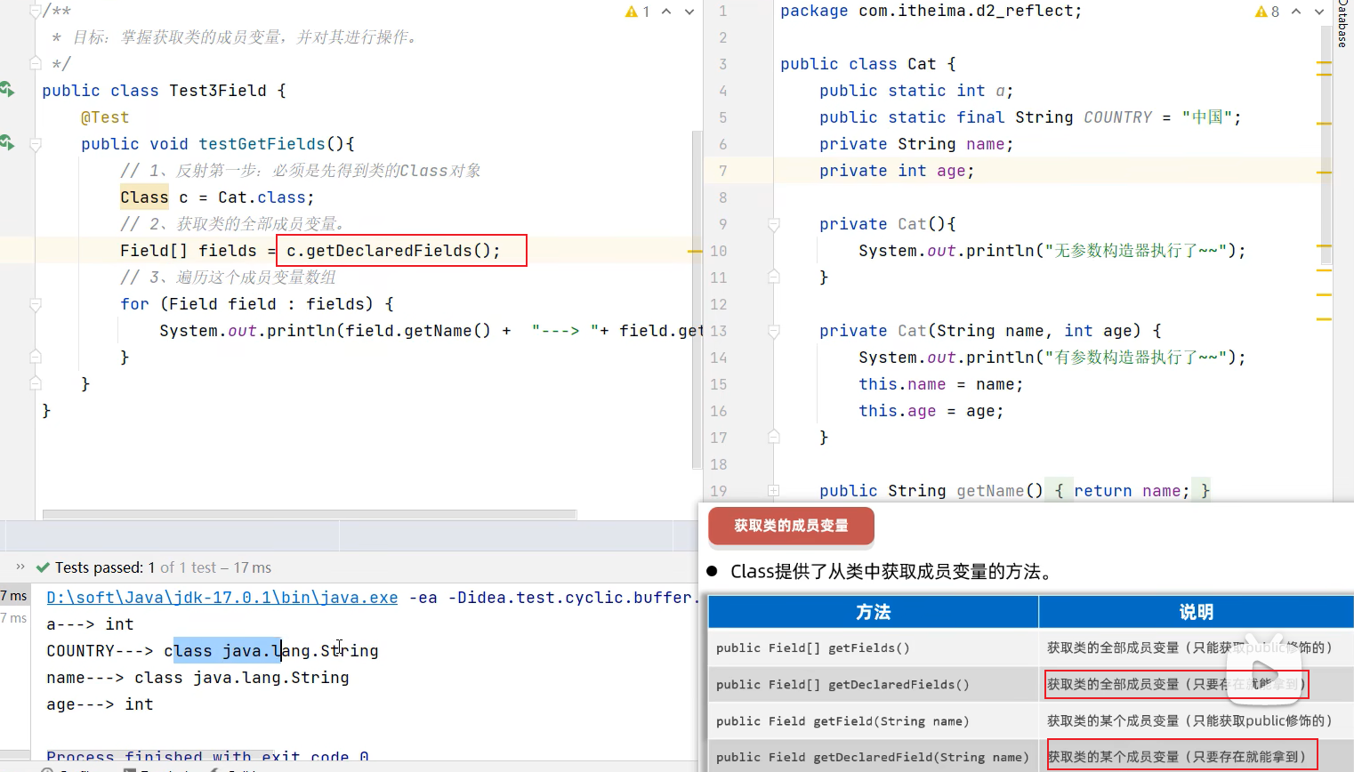Click 'public Field getField(String name)' cell

point(874,720)
